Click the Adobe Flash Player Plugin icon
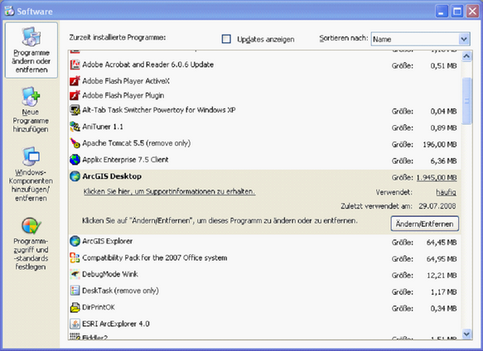This screenshot has width=483, height=351. point(75,95)
